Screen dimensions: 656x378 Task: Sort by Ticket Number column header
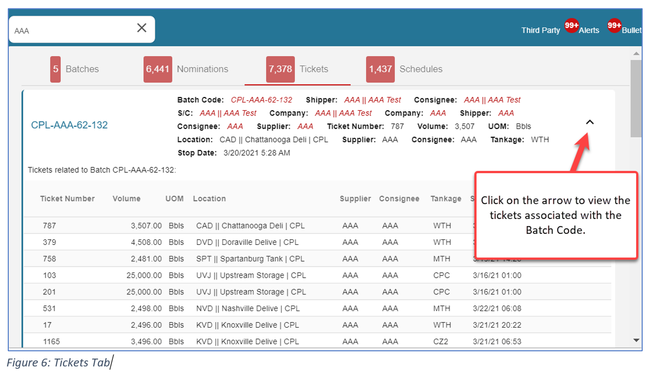(67, 199)
